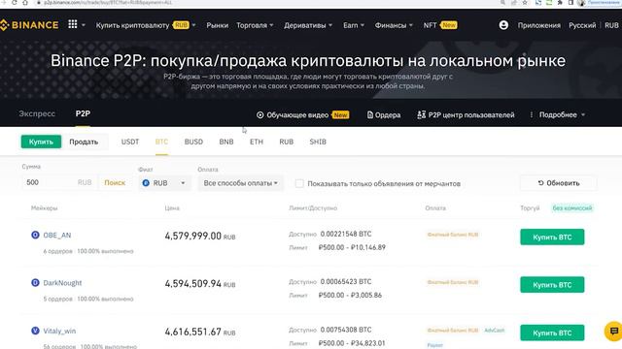
Task: Expand the Торговля menu
Action: pos(255,25)
